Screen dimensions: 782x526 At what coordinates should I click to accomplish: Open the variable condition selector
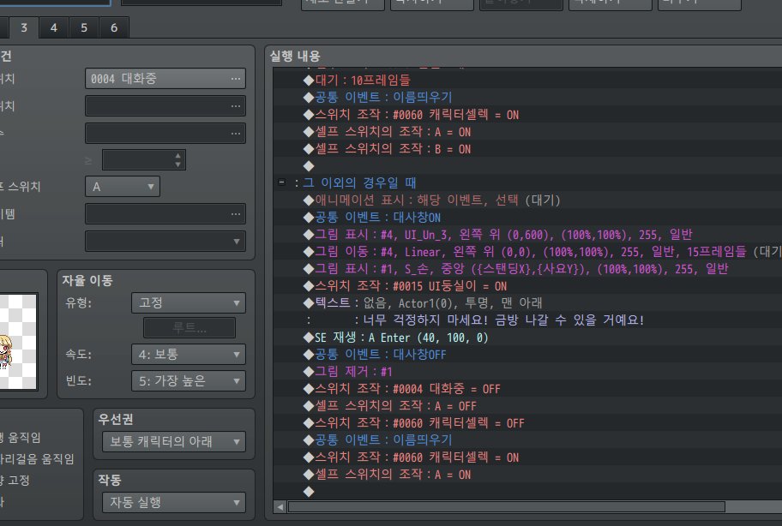235,133
